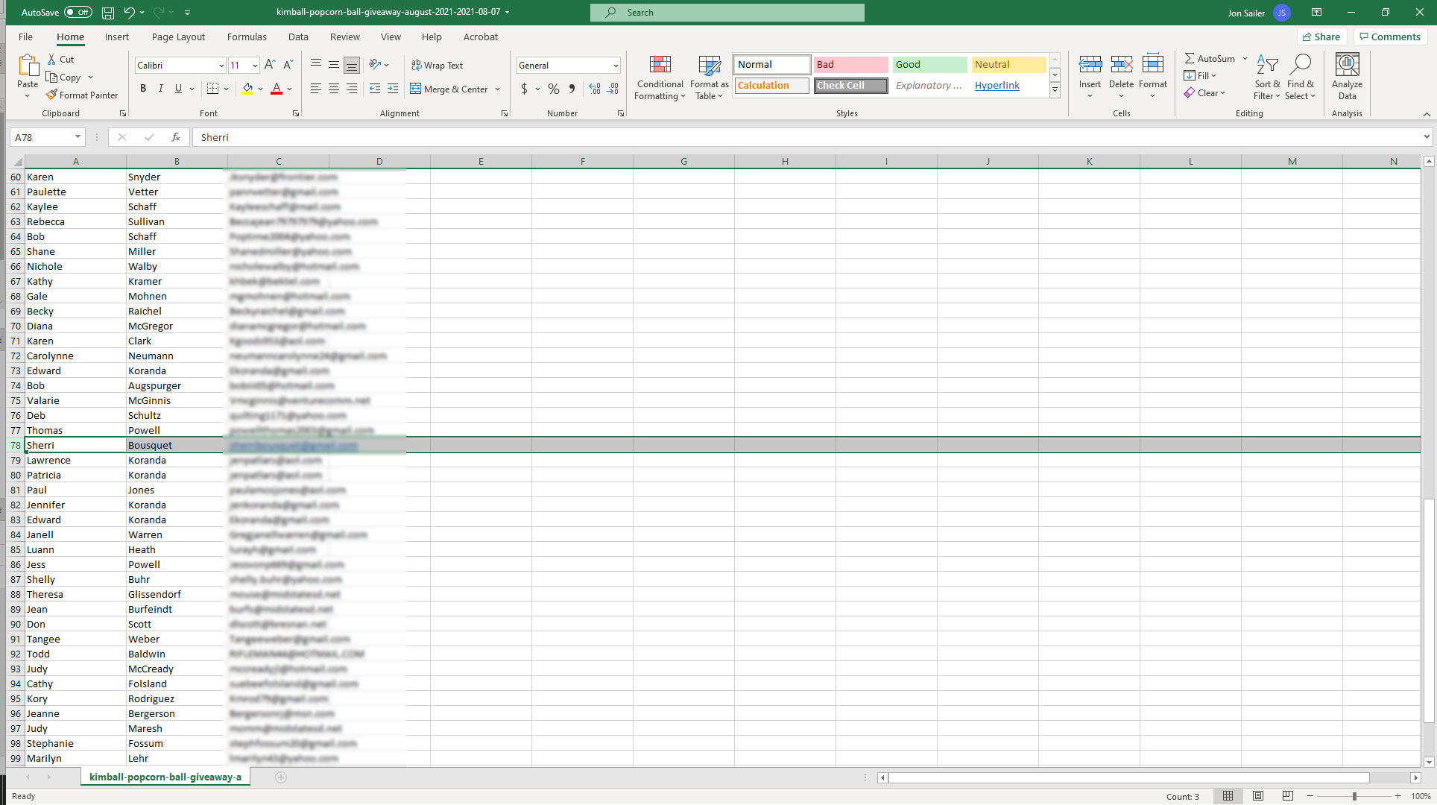Click the Insert Function fx icon

tap(176, 137)
